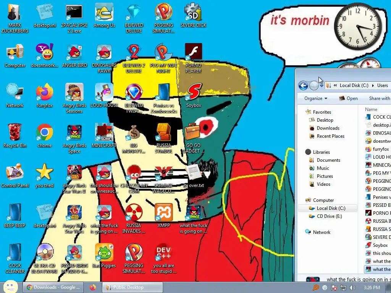The height and width of the screenshot is (293, 391).
Task: Select the RUSSIA INVADES radiation icon
Action: 134,219
